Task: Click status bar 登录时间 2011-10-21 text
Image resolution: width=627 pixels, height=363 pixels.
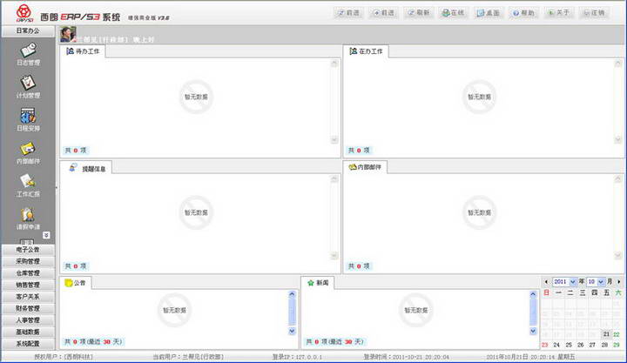Action: (x=407, y=357)
